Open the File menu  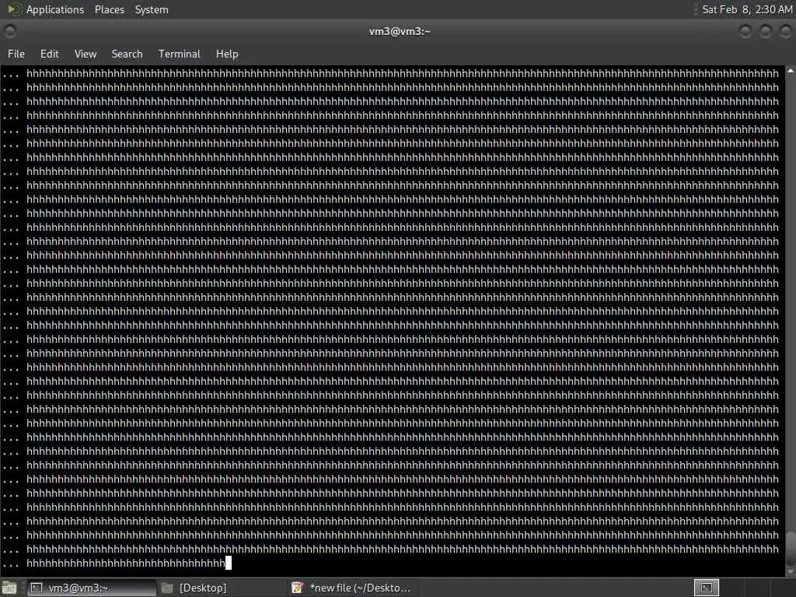click(16, 54)
